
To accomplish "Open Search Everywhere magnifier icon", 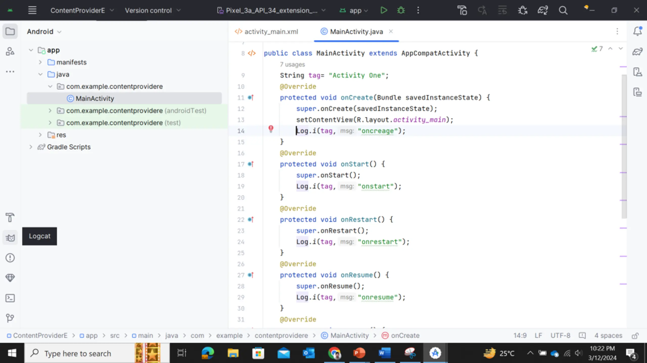I will [563, 10].
